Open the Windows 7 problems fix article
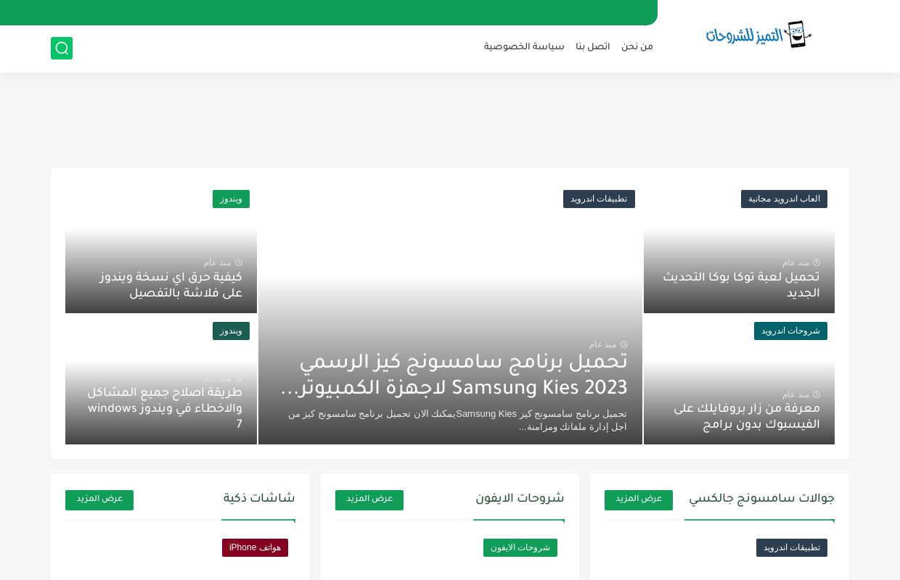The width and height of the screenshot is (900, 580). point(165,408)
